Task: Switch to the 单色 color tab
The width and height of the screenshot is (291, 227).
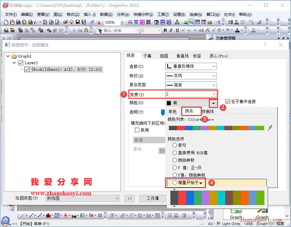Action: (x=172, y=111)
